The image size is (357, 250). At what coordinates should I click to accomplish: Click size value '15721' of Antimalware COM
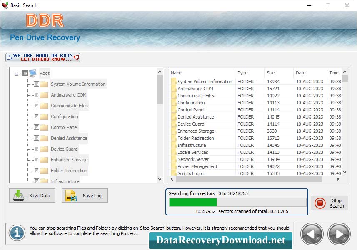[x=273, y=89]
